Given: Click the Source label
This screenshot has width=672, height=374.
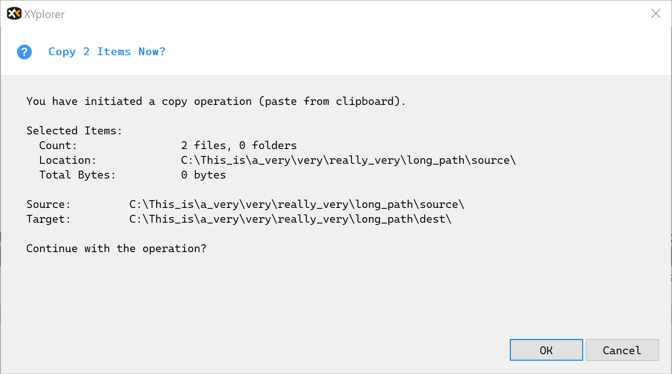Looking at the screenshot, I should click(47, 204).
